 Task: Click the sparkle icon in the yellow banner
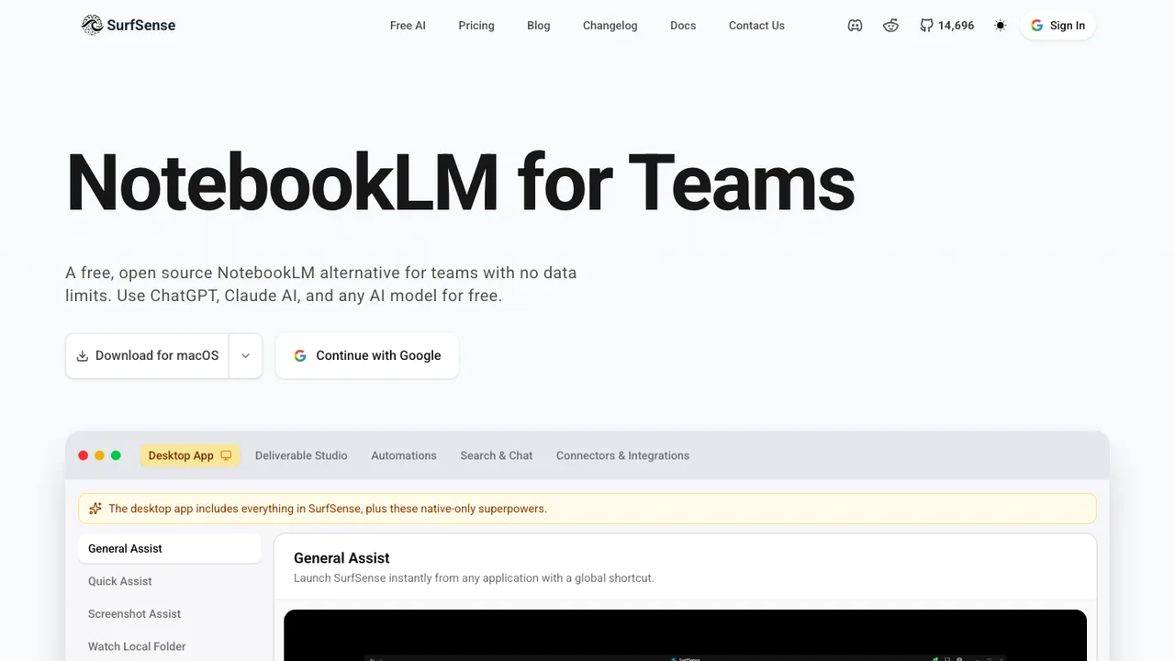pos(95,509)
